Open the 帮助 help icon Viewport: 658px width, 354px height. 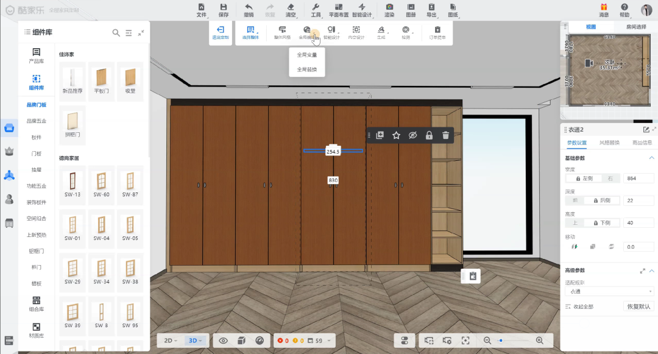click(x=624, y=10)
